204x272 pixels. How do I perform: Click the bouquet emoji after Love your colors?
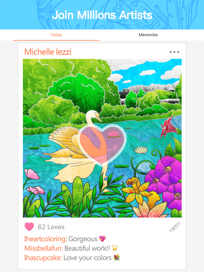(x=116, y=258)
